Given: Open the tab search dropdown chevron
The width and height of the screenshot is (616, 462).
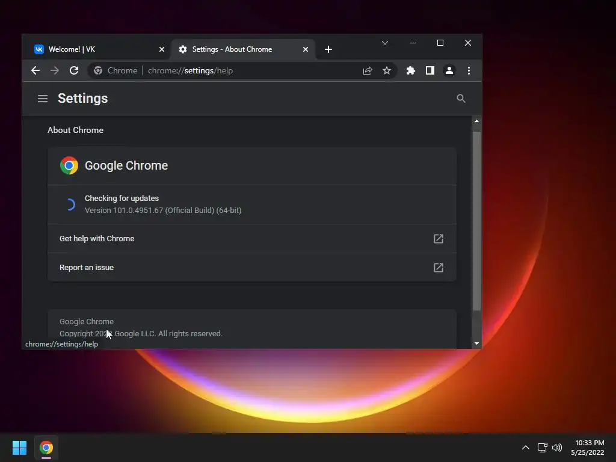Looking at the screenshot, I should click(385, 43).
